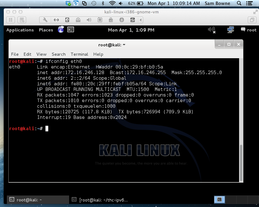Click the terminal command prompt cursor
The height and width of the screenshot is (207, 259).
coord(47,129)
